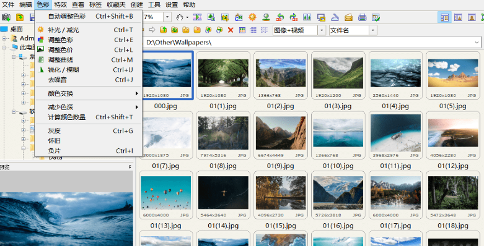
Task: Click the acquire from camera icon
Action: pos(6,17)
